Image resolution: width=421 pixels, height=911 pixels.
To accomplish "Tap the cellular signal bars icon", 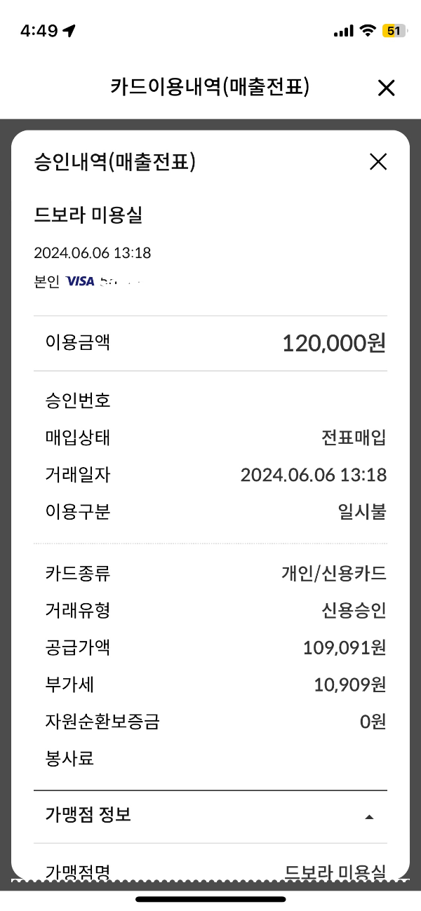I will click(343, 31).
